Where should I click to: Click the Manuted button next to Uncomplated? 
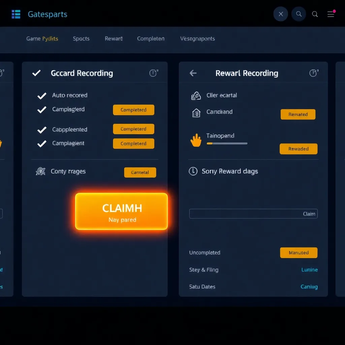coord(299,253)
